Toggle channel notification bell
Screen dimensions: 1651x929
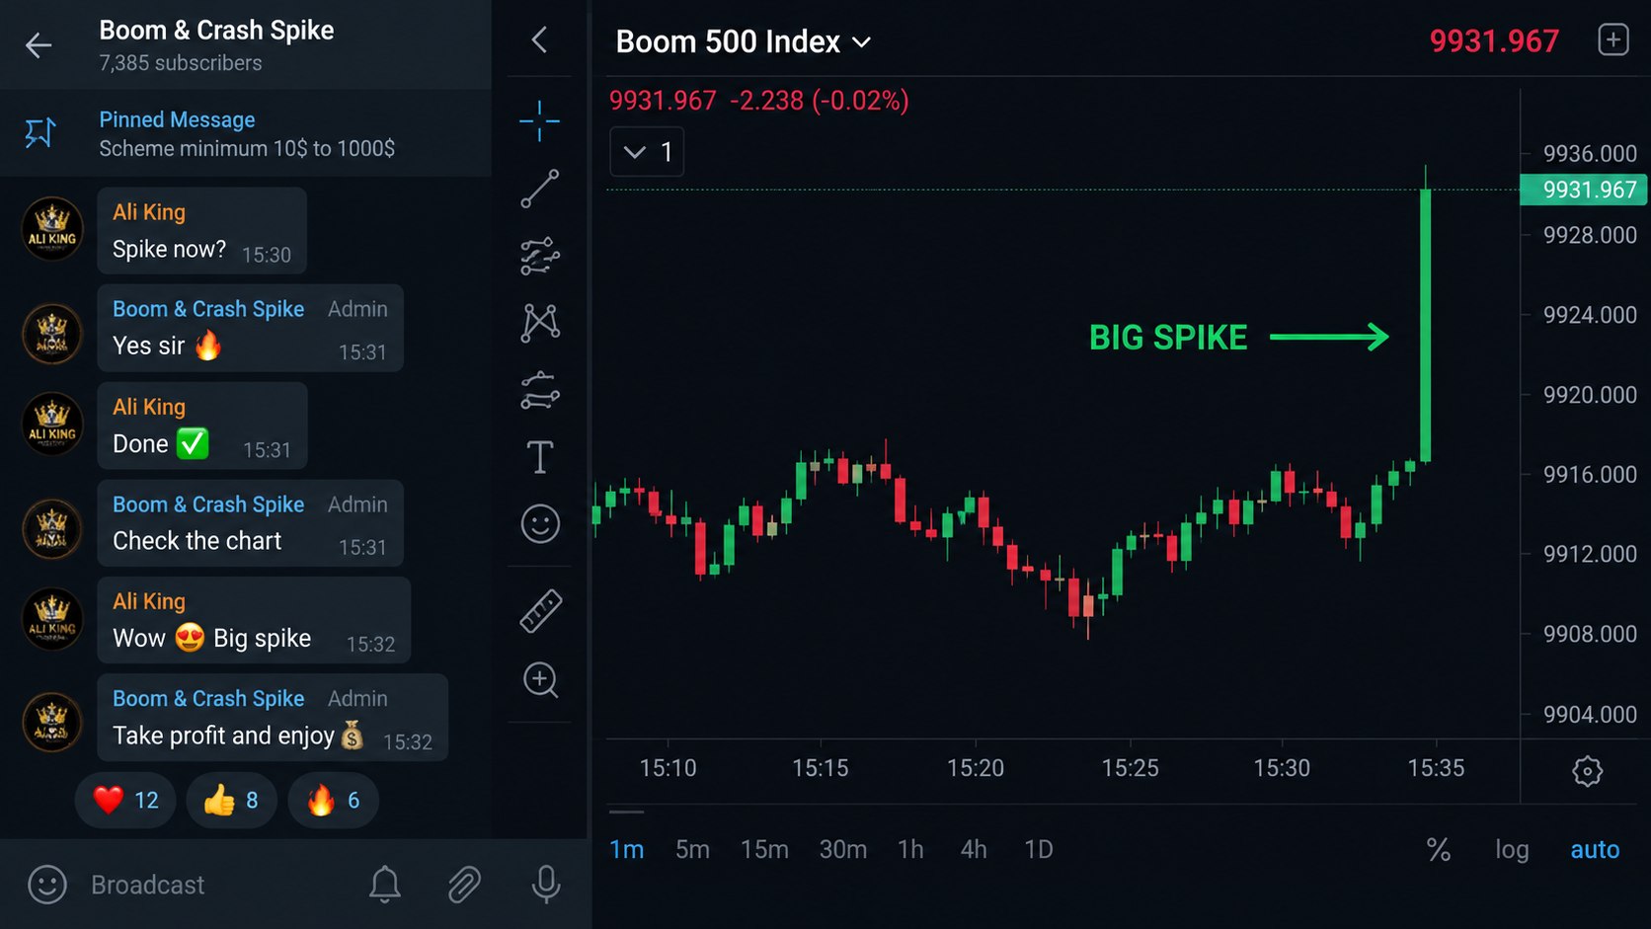385,885
